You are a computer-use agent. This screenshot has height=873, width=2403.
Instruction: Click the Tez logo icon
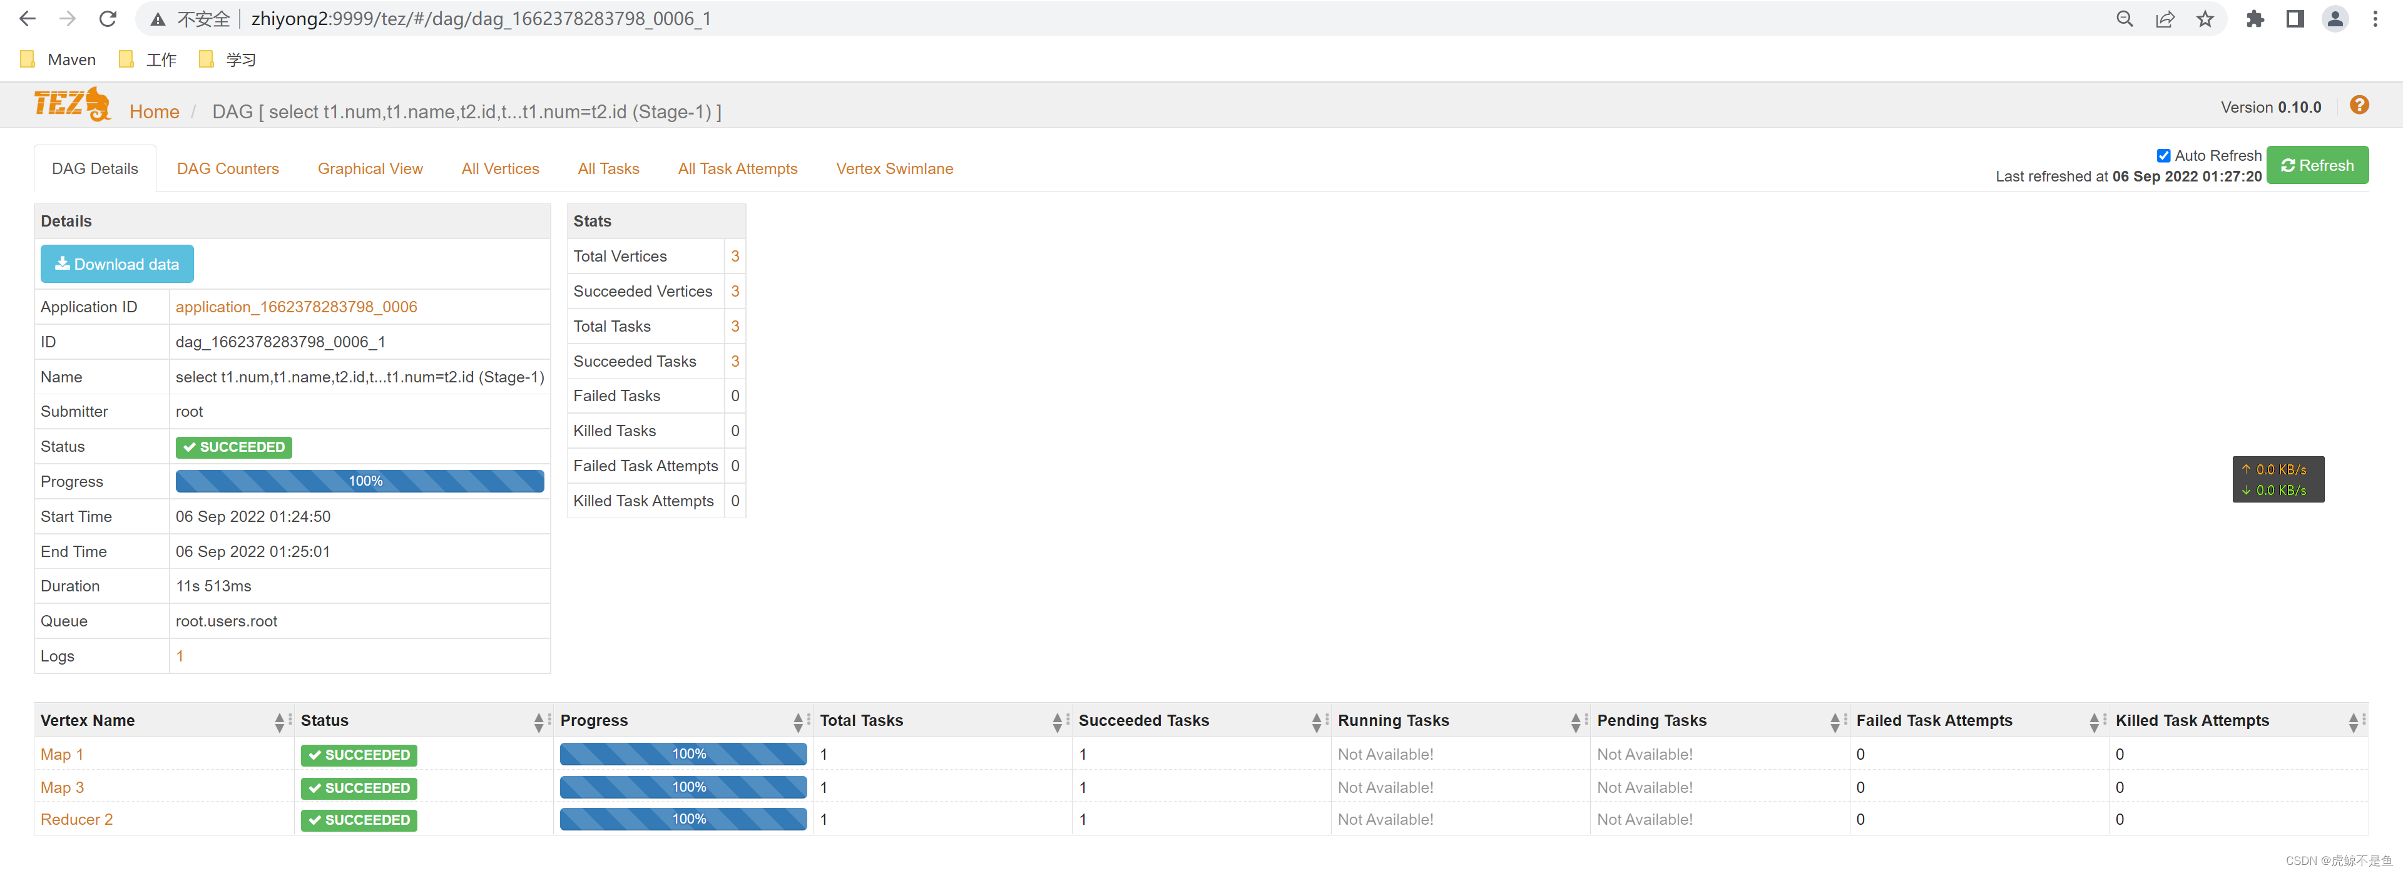point(73,105)
